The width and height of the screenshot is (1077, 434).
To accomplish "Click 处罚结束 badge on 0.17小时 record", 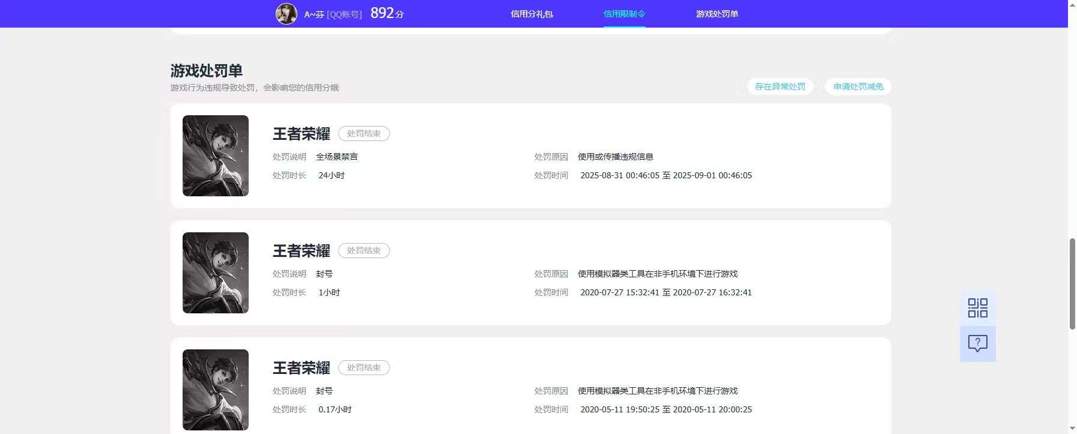I will tap(364, 367).
